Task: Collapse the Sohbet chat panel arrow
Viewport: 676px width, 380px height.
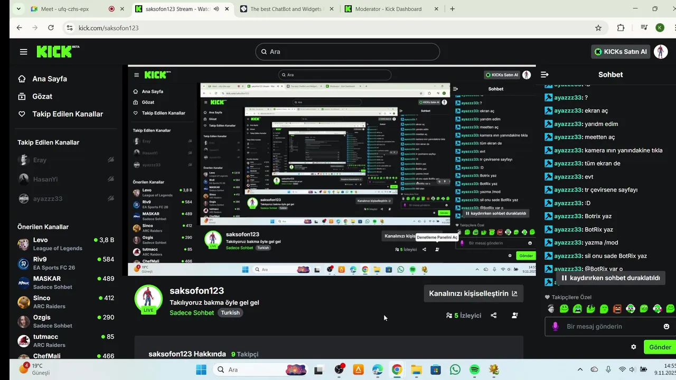Action: (544, 74)
